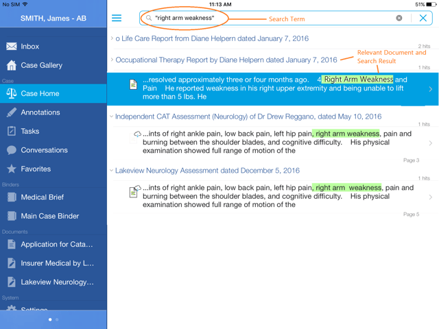Image resolution: width=439 pixels, height=329 pixels.
Task: Select the Annotations menu label
Action: [40, 112]
